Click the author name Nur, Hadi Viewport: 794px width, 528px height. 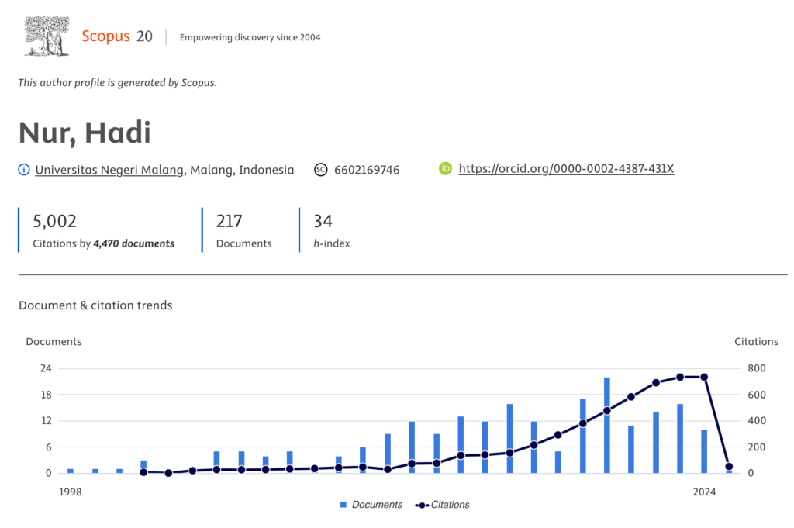coord(85,133)
